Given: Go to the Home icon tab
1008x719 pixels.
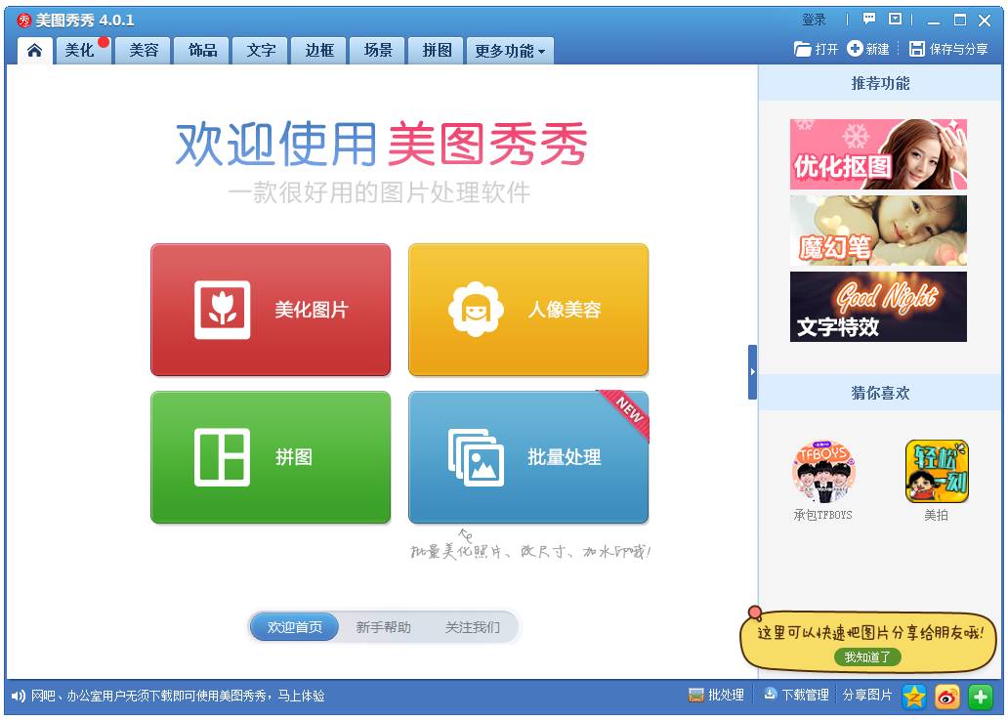Looking at the screenshot, I should pyautogui.click(x=35, y=50).
